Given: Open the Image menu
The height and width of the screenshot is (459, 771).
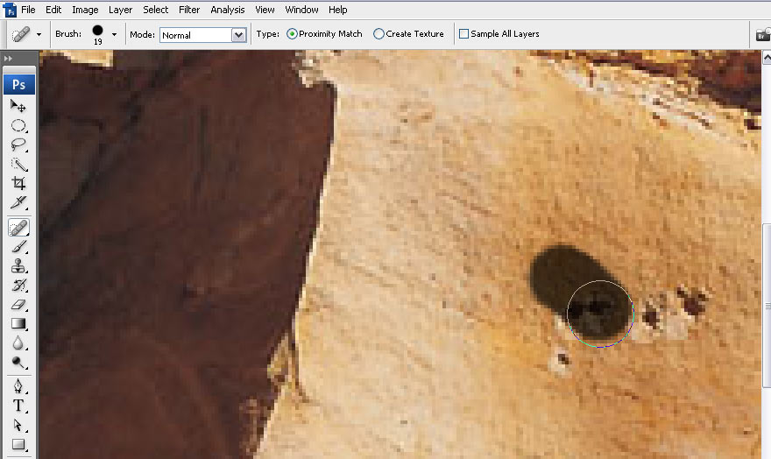Looking at the screenshot, I should coord(85,10).
